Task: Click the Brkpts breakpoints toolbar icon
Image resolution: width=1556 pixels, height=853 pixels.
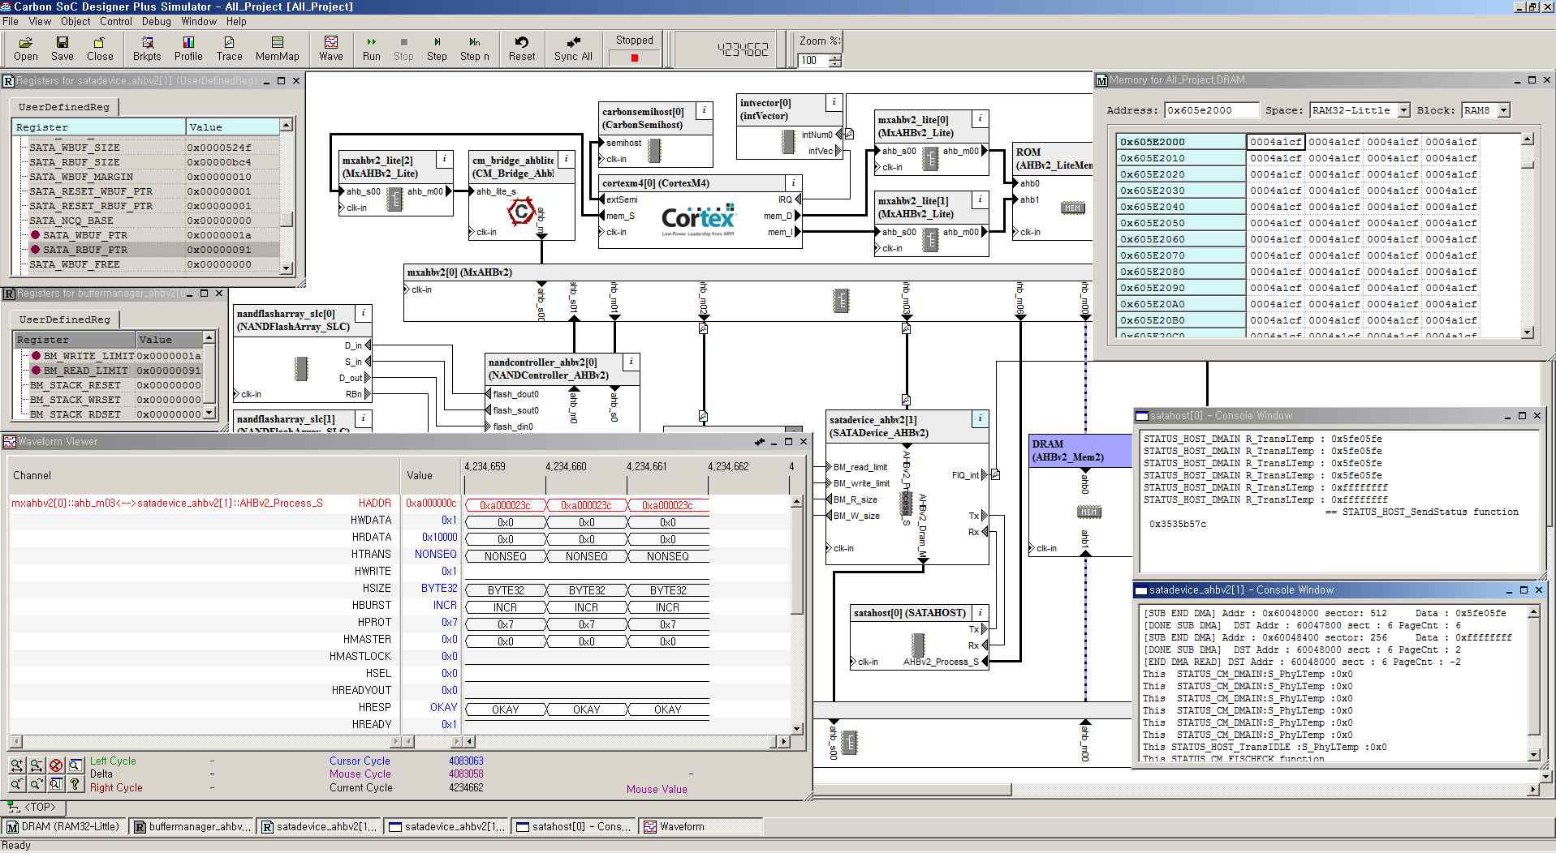Action: (x=147, y=49)
